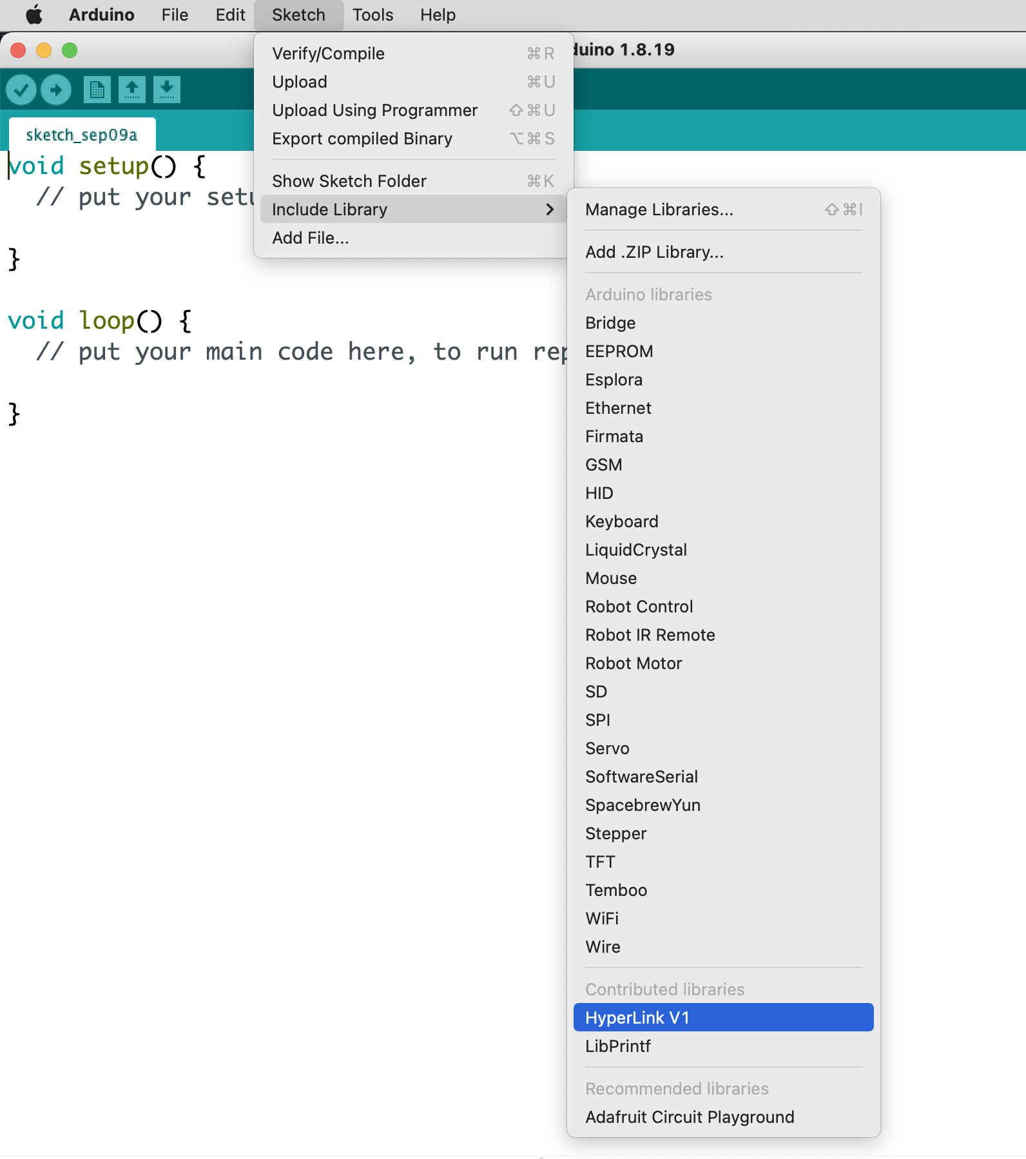1026x1159 pixels.
Task: Include the Ethernet library
Action: [724, 408]
